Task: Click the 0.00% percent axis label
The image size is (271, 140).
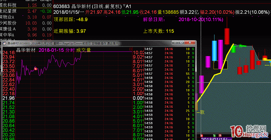Action: 138,98
